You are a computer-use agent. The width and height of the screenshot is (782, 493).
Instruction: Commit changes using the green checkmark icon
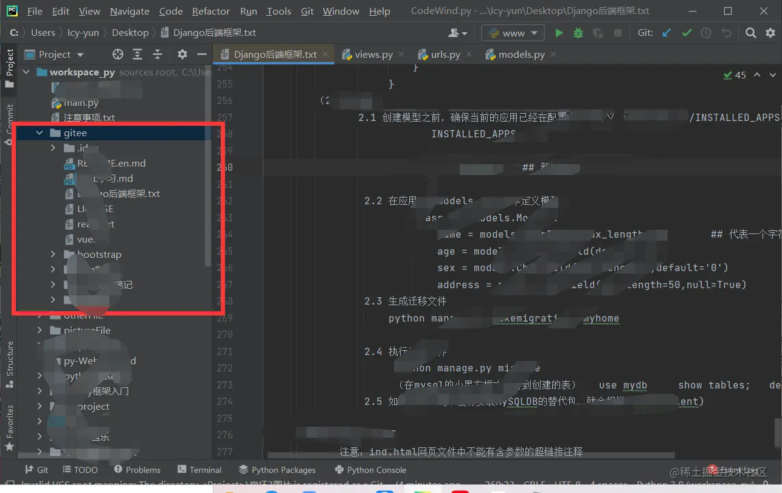[687, 33]
